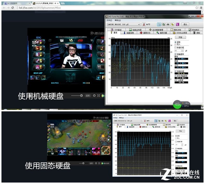The width and height of the screenshot is (205, 184).
Task: Click browser back arrow button
Action: 4,8
